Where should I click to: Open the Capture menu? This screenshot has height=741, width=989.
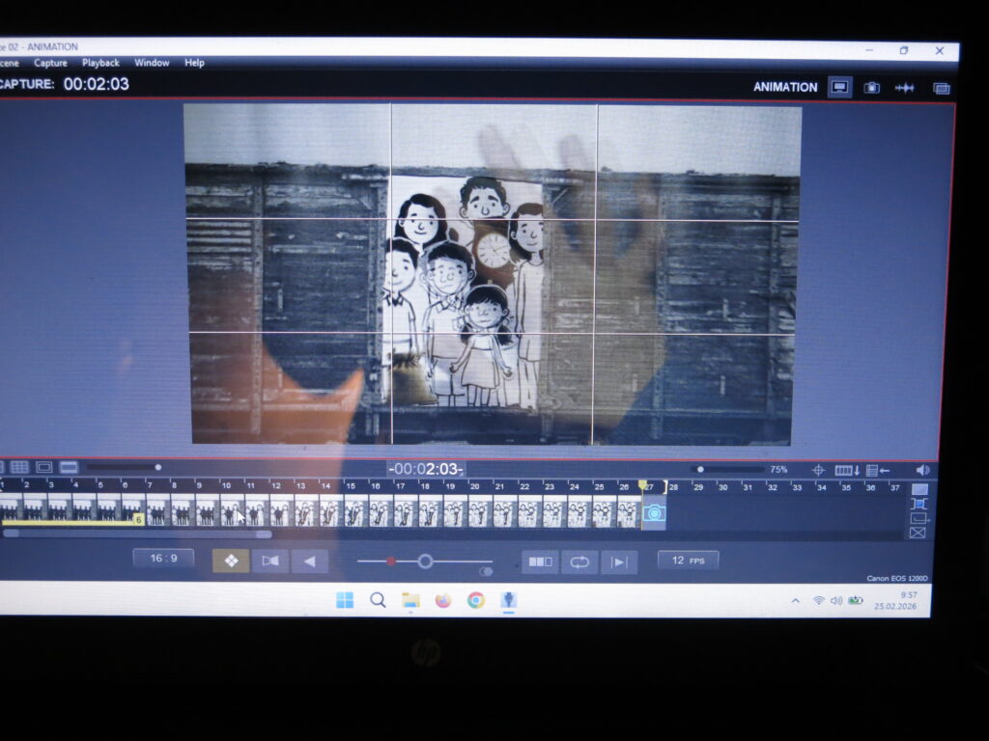coord(50,63)
